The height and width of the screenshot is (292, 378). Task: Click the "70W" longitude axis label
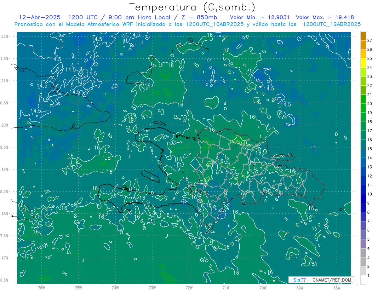[263, 288]
